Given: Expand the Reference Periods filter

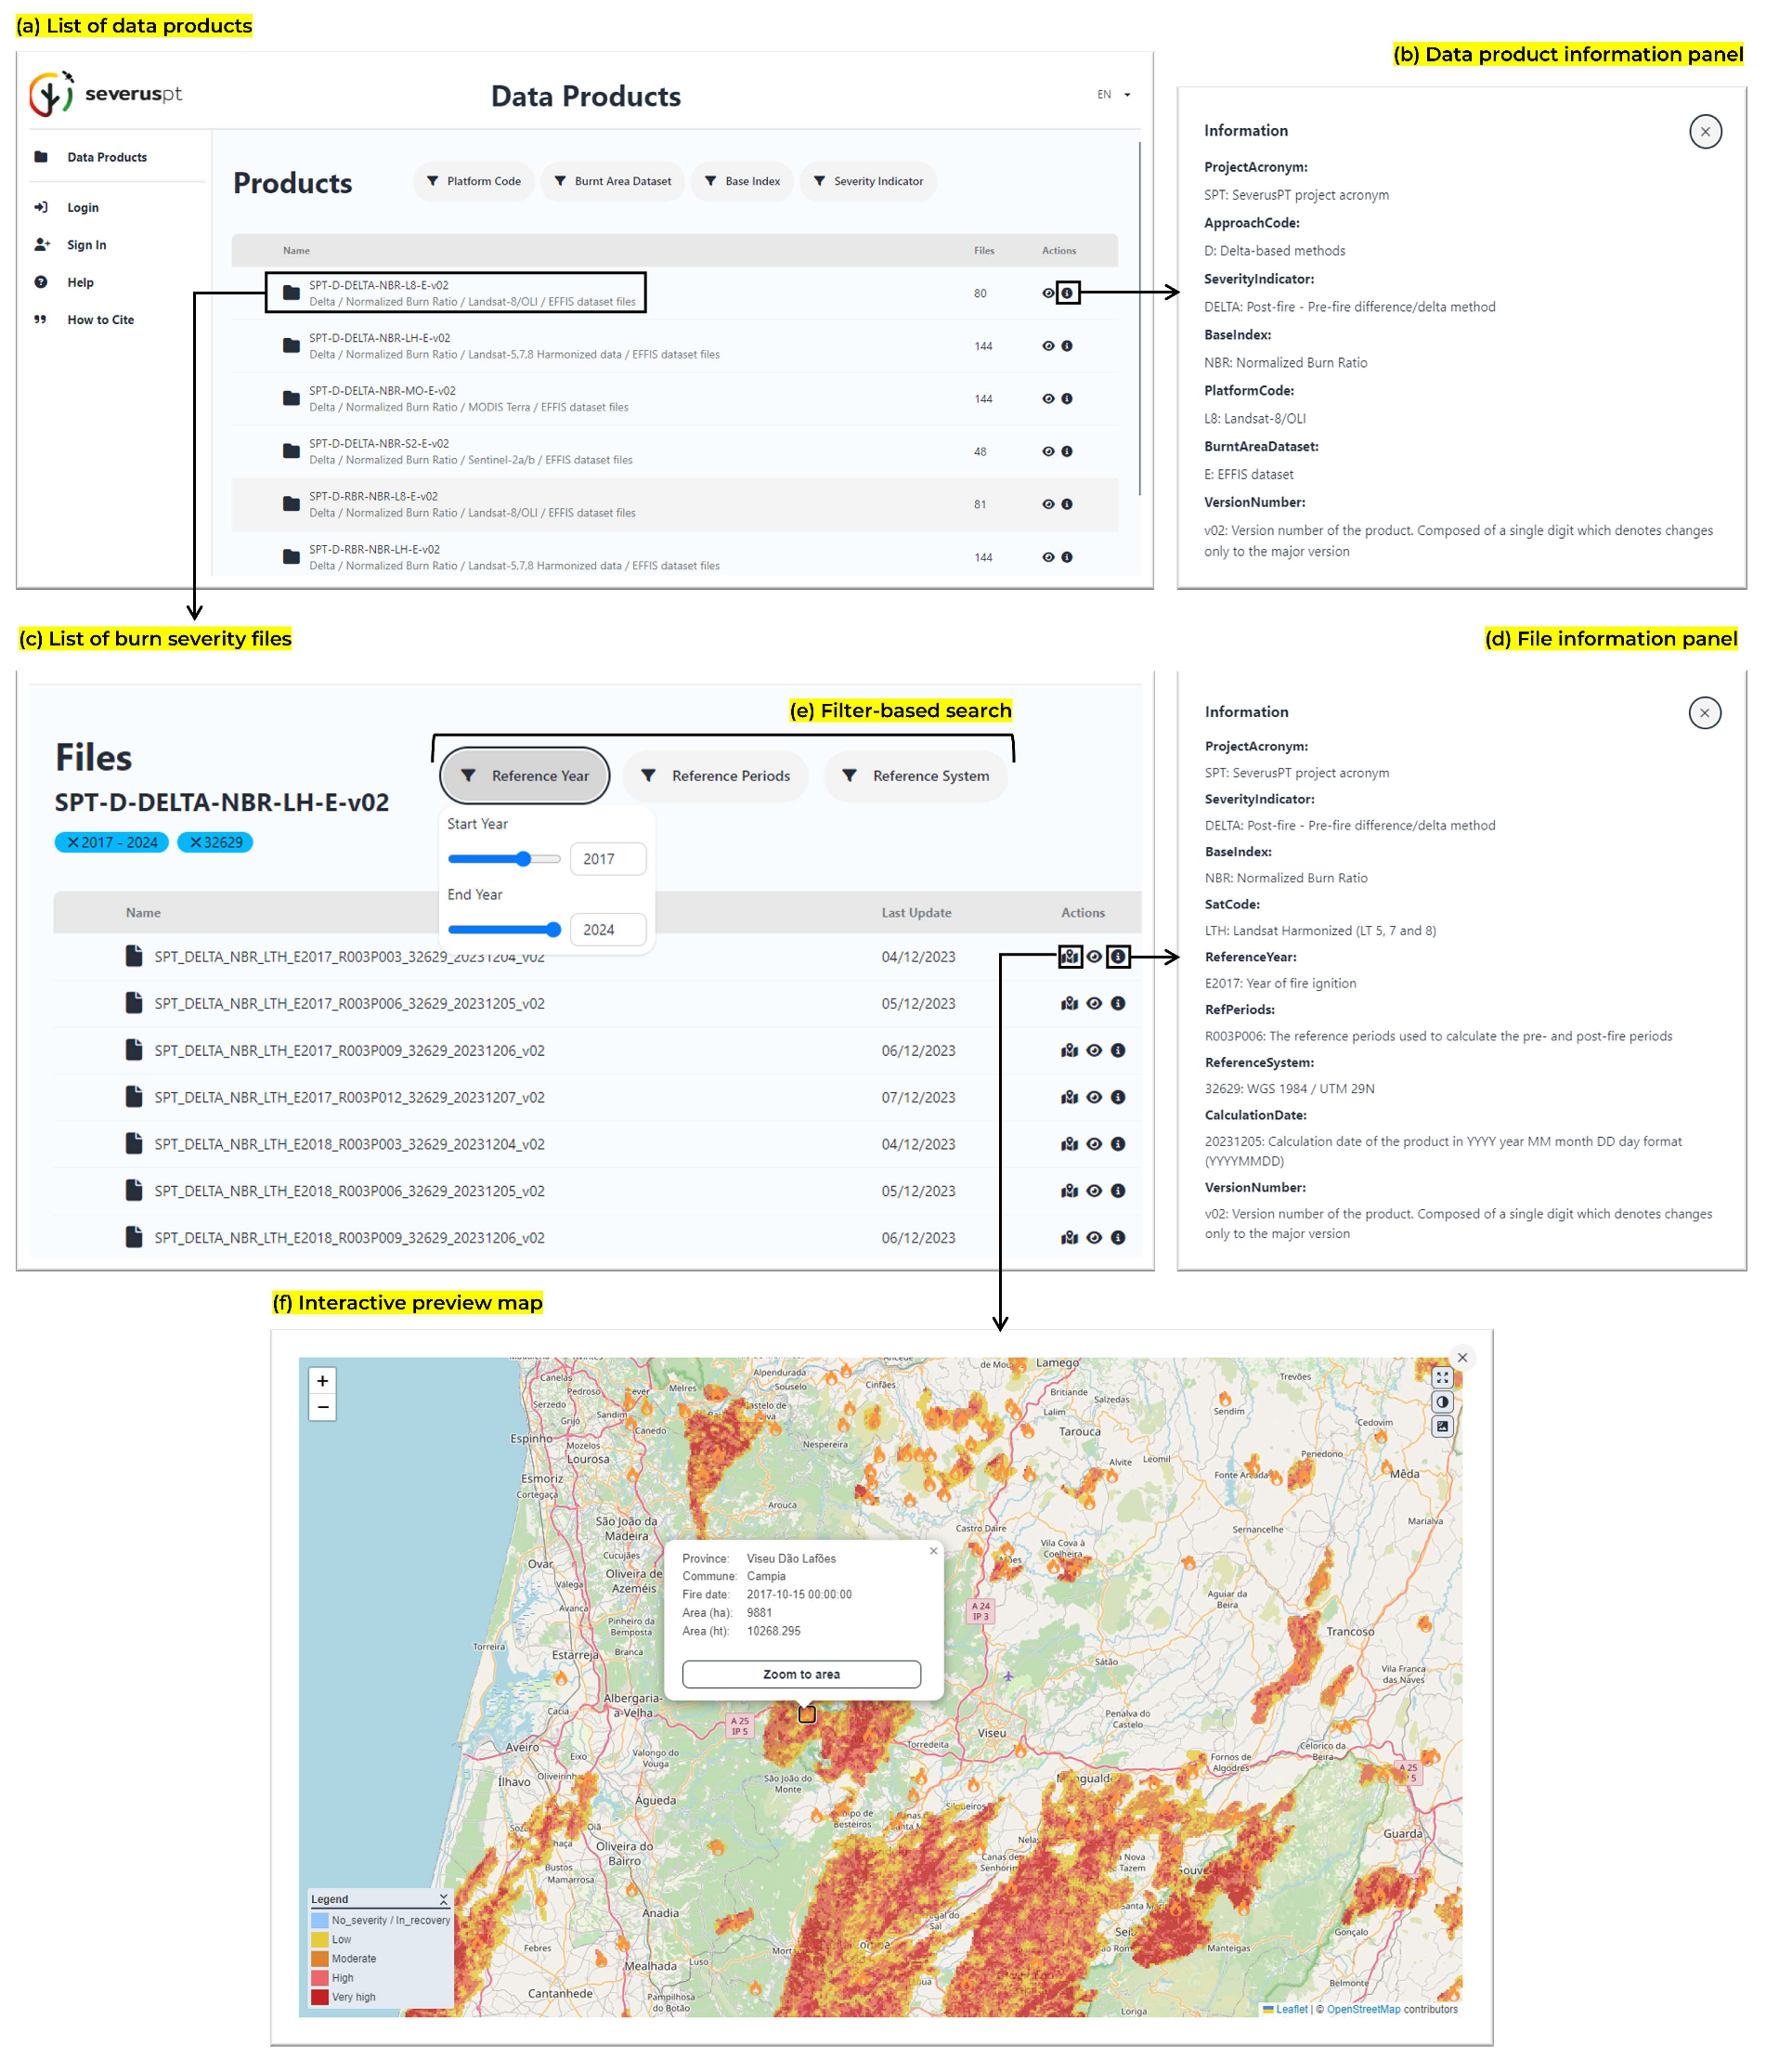Looking at the screenshot, I should coord(716,776).
